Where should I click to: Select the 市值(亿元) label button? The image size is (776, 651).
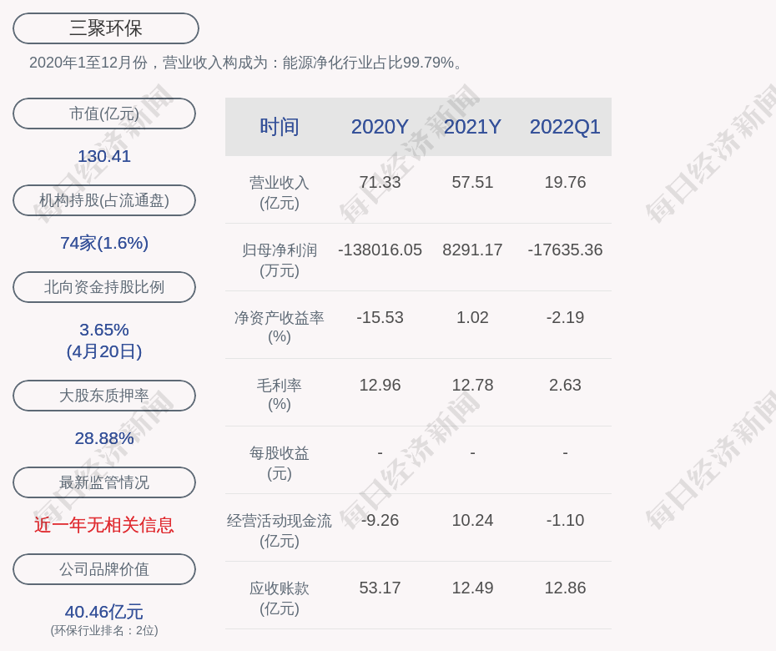pyautogui.click(x=104, y=114)
